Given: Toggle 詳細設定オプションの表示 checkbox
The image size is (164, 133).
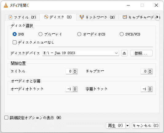Looking at the screenshot, I should (x=6, y=118).
